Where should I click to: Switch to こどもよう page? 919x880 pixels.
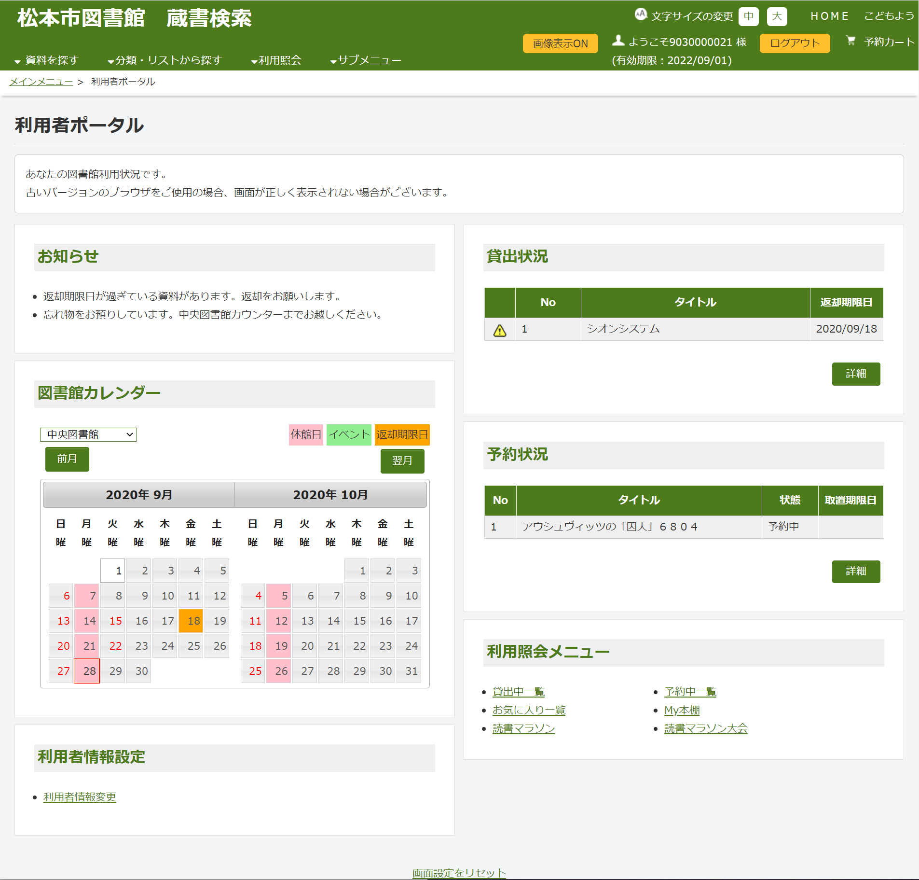tap(889, 16)
